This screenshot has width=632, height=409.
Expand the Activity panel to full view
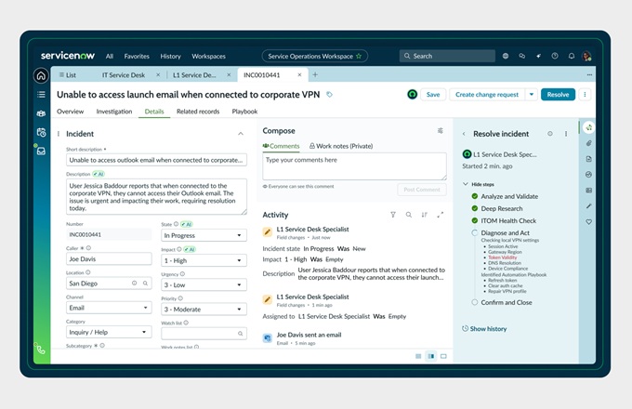441,215
